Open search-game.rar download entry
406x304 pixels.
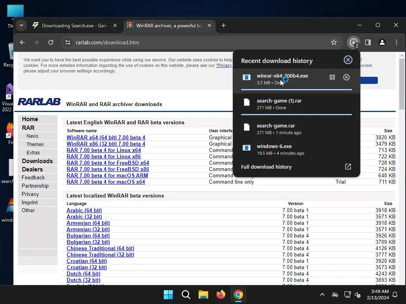click(297, 129)
